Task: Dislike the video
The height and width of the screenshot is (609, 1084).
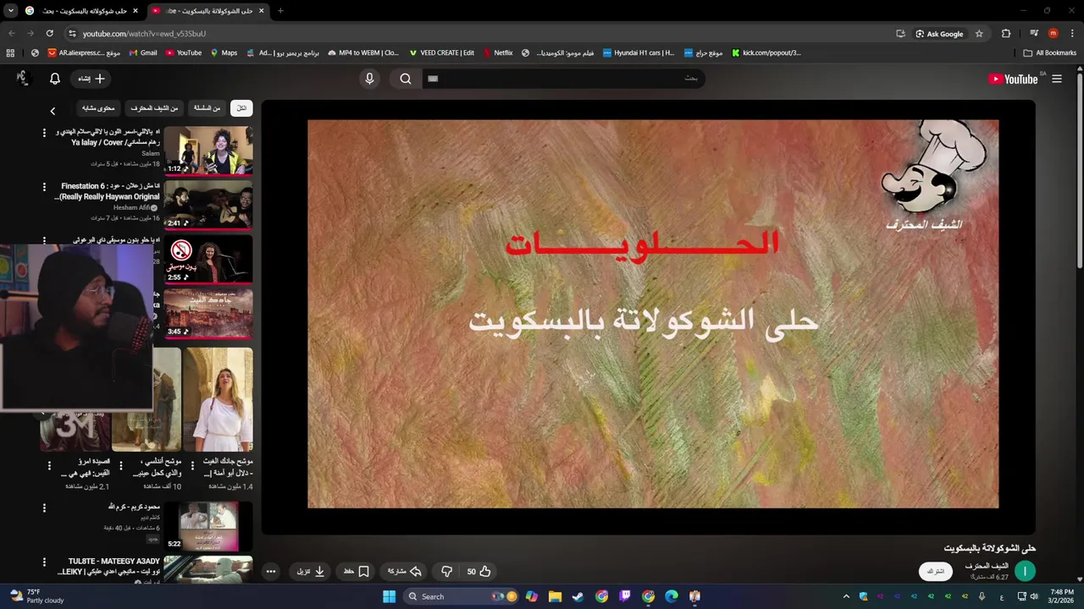Action: pos(447,572)
